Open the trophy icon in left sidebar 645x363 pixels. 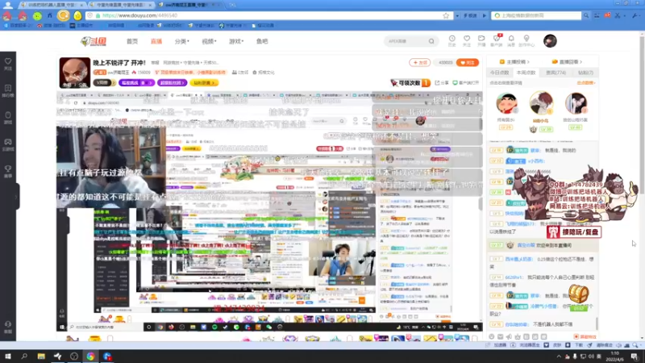(x=8, y=171)
